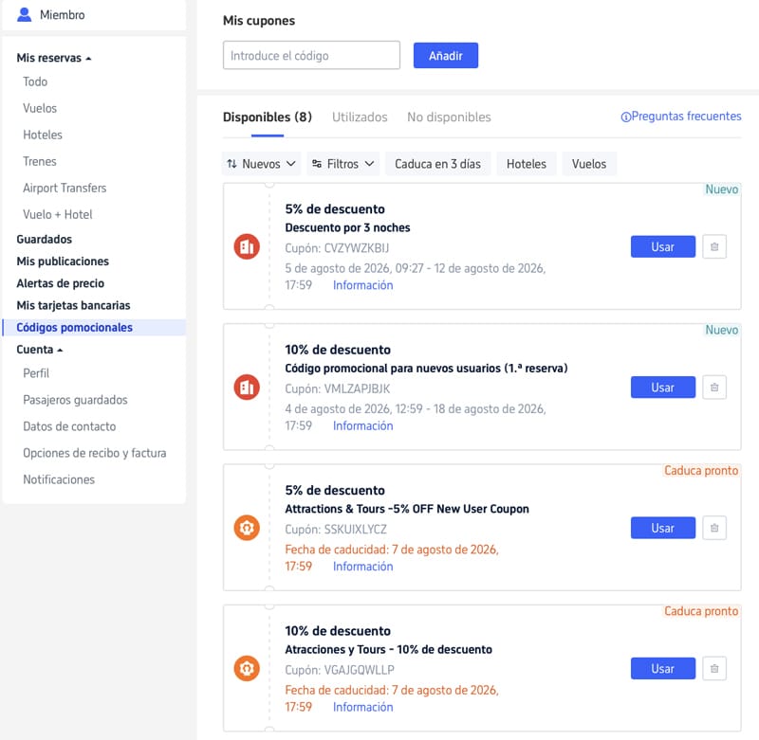Open Vuelos bookings in the sidebar
Image resolution: width=759 pixels, height=740 pixels.
tap(40, 108)
